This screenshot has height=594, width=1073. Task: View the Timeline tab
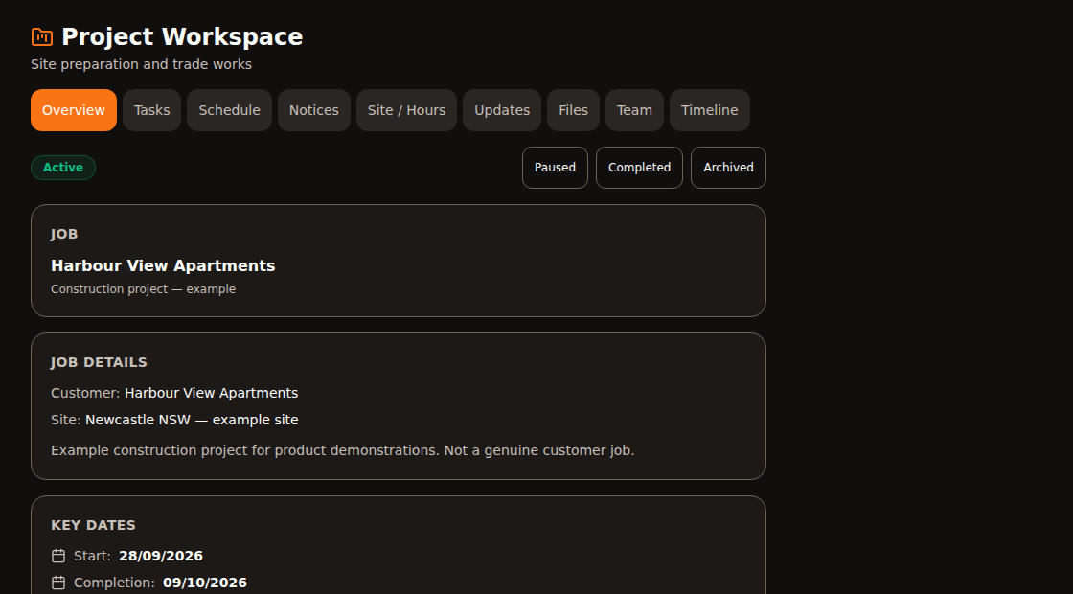pyautogui.click(x=710, y=110)
